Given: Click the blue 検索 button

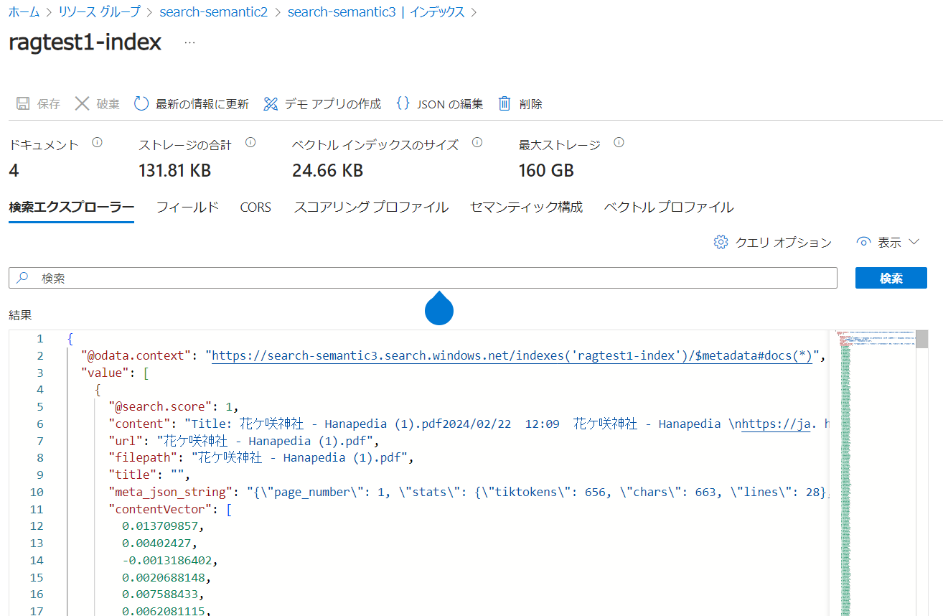Looking at the screenshot, I should point(891,278).
